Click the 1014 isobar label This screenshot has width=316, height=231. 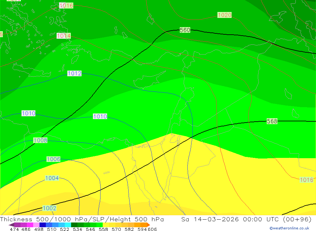click(64, 36)
